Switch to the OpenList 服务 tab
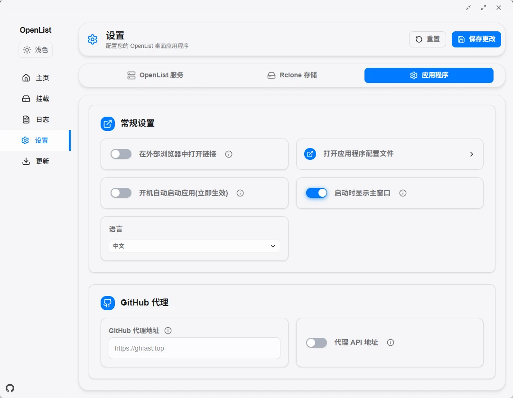This screenshot has width=513, height=398. 155,75
